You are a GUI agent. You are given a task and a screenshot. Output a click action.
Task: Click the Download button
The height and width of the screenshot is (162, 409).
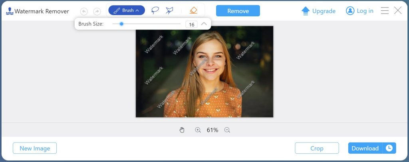pyautogui.click(x=365, y=148)
